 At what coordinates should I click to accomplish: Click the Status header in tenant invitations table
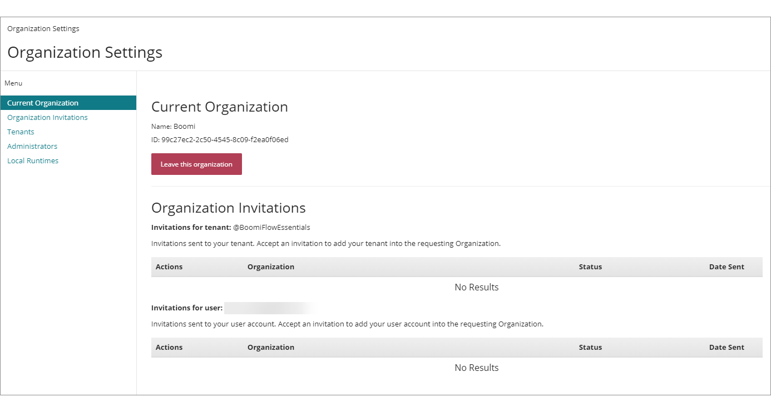(590, 267)
